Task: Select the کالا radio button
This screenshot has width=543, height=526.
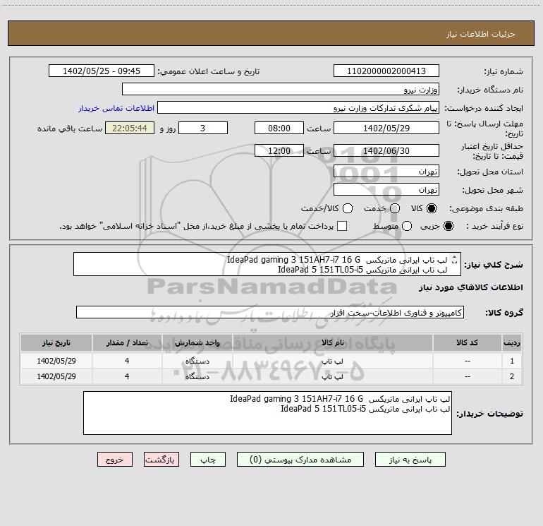Action: point(432,208)
